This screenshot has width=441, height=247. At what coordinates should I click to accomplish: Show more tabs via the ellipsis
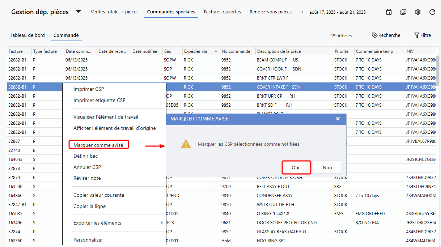click(x=301, y=12)
